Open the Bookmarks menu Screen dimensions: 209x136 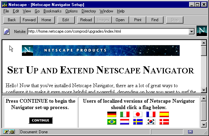pos(52,11)
